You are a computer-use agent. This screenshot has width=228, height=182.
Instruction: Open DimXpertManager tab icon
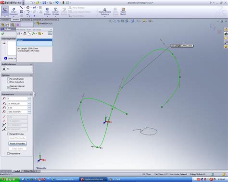pyautogui.click(x=18, y=25)
